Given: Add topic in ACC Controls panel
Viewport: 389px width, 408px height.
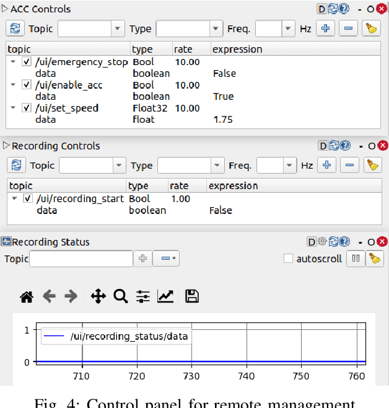Looking at the screenshot, I should [x=325, y=29].
